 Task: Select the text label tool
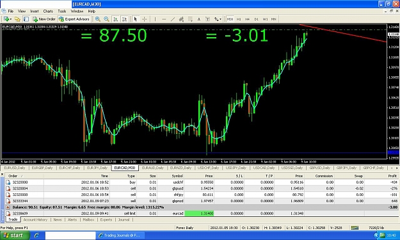207,19
